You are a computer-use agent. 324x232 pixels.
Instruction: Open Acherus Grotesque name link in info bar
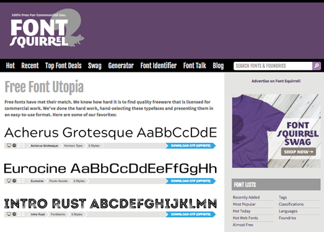[44, 146]
